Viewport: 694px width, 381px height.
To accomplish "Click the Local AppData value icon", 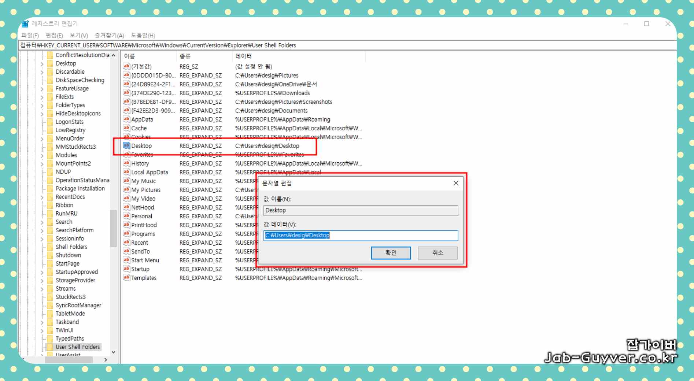I will tap(126, 172).
